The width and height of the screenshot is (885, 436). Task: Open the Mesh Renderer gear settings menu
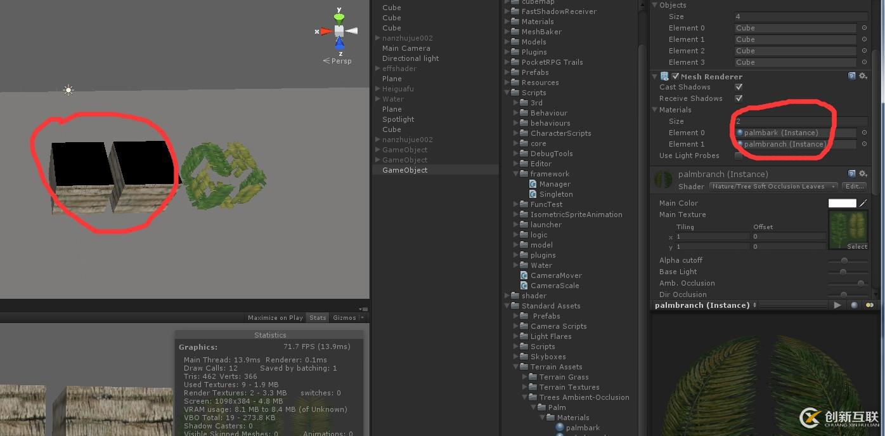pos(862,76)
